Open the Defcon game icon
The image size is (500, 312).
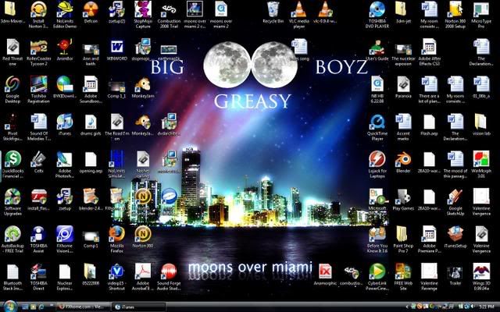tap(91, 13)
